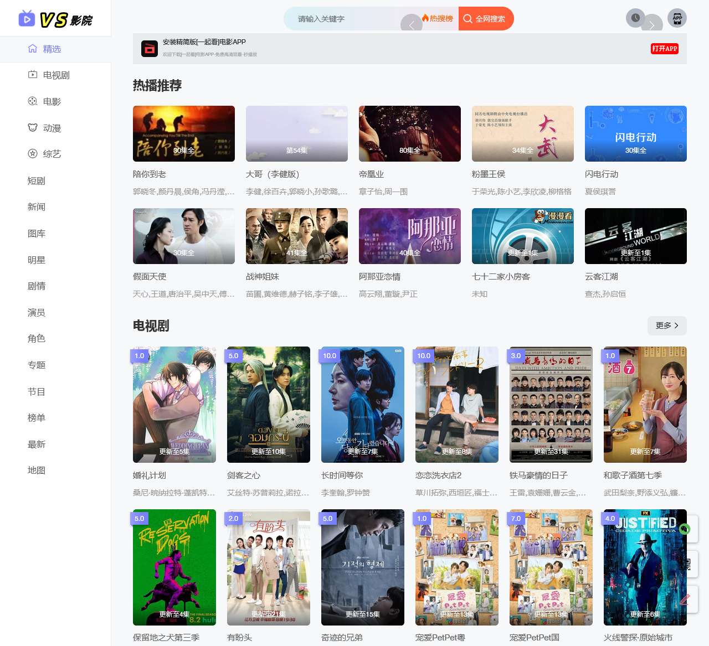The image size is (709, 646).
Task: Open 地图 in the sidebar
Action: pos(37,470)
